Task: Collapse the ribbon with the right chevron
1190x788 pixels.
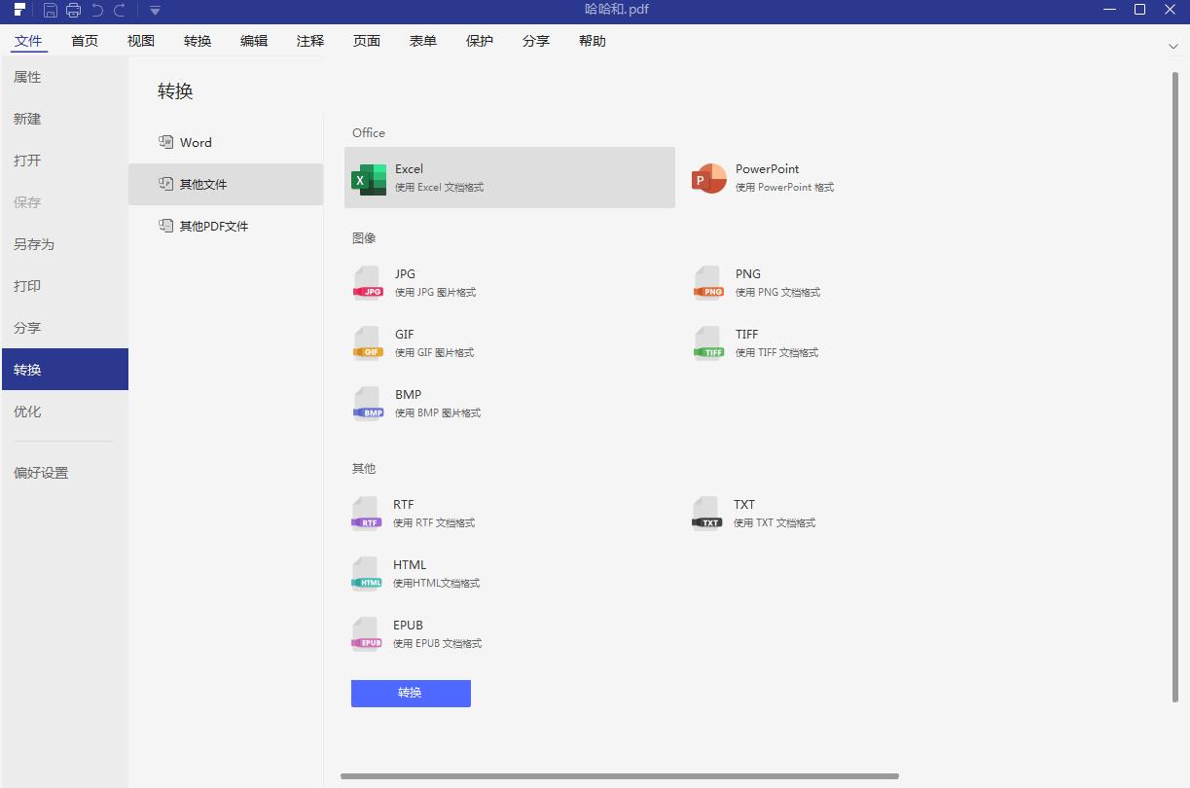Action: (x=1173, y=46)
